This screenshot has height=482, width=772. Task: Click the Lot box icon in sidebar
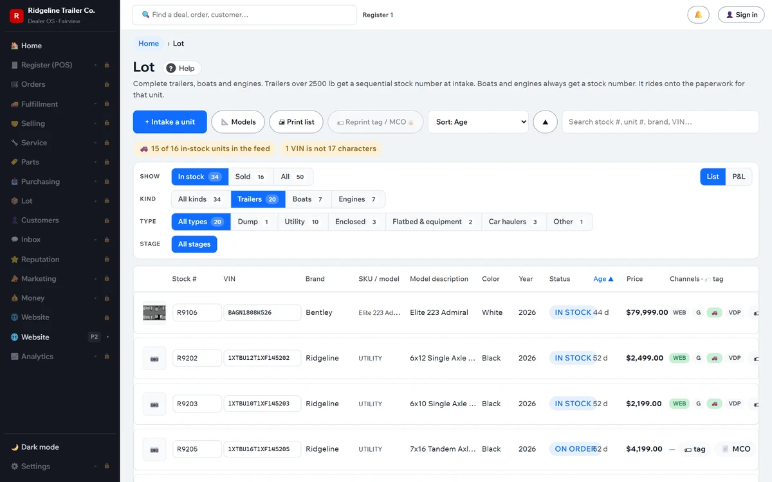(x=15, y=201)
